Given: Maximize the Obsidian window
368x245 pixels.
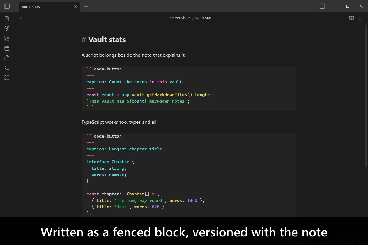Looking at the screenshot, I should point(348,6).
